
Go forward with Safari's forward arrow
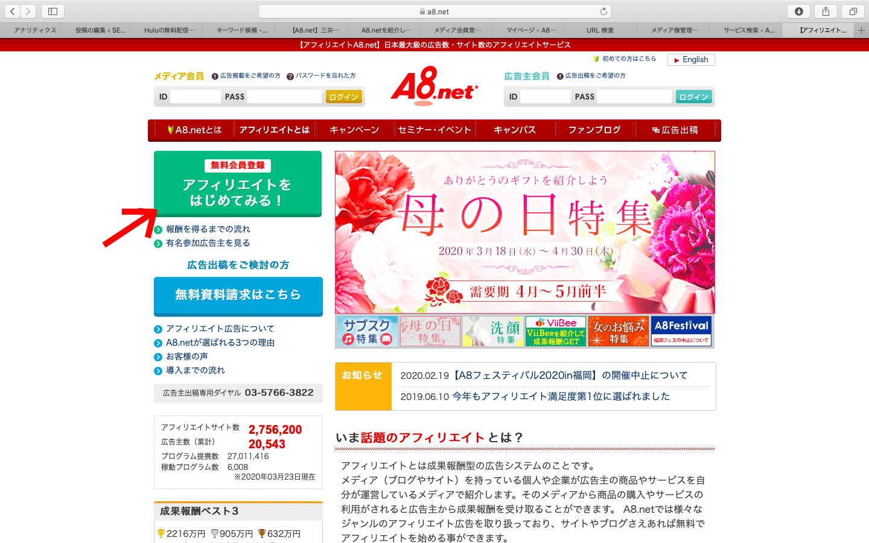pyautogui.click(x=28, y=11)
